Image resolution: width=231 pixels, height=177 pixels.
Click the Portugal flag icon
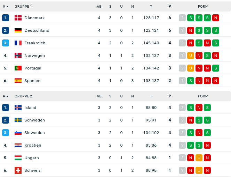click(x=18, y=68)
